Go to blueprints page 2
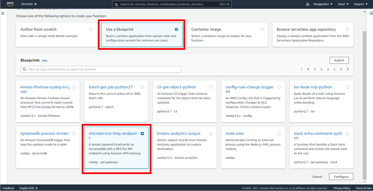This screenshot has height=191, width=373. pos(315,70)
